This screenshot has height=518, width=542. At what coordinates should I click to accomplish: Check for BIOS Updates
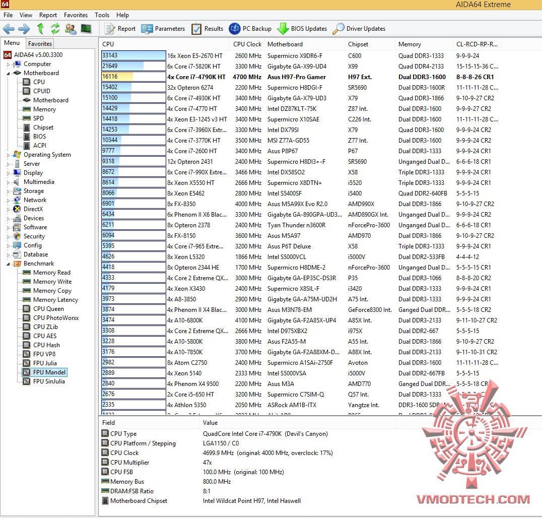302,29
